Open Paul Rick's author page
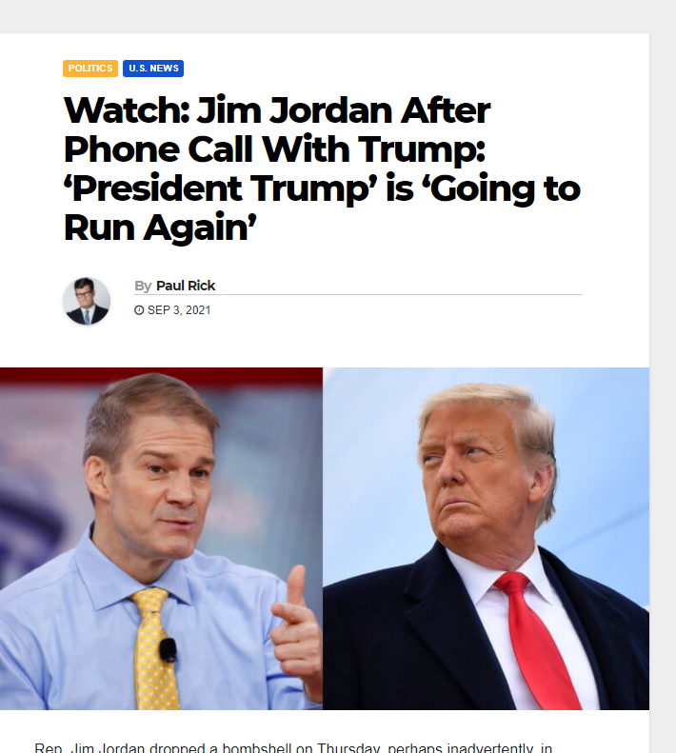Viewport: 676px width, 753px height. (186, 286)
